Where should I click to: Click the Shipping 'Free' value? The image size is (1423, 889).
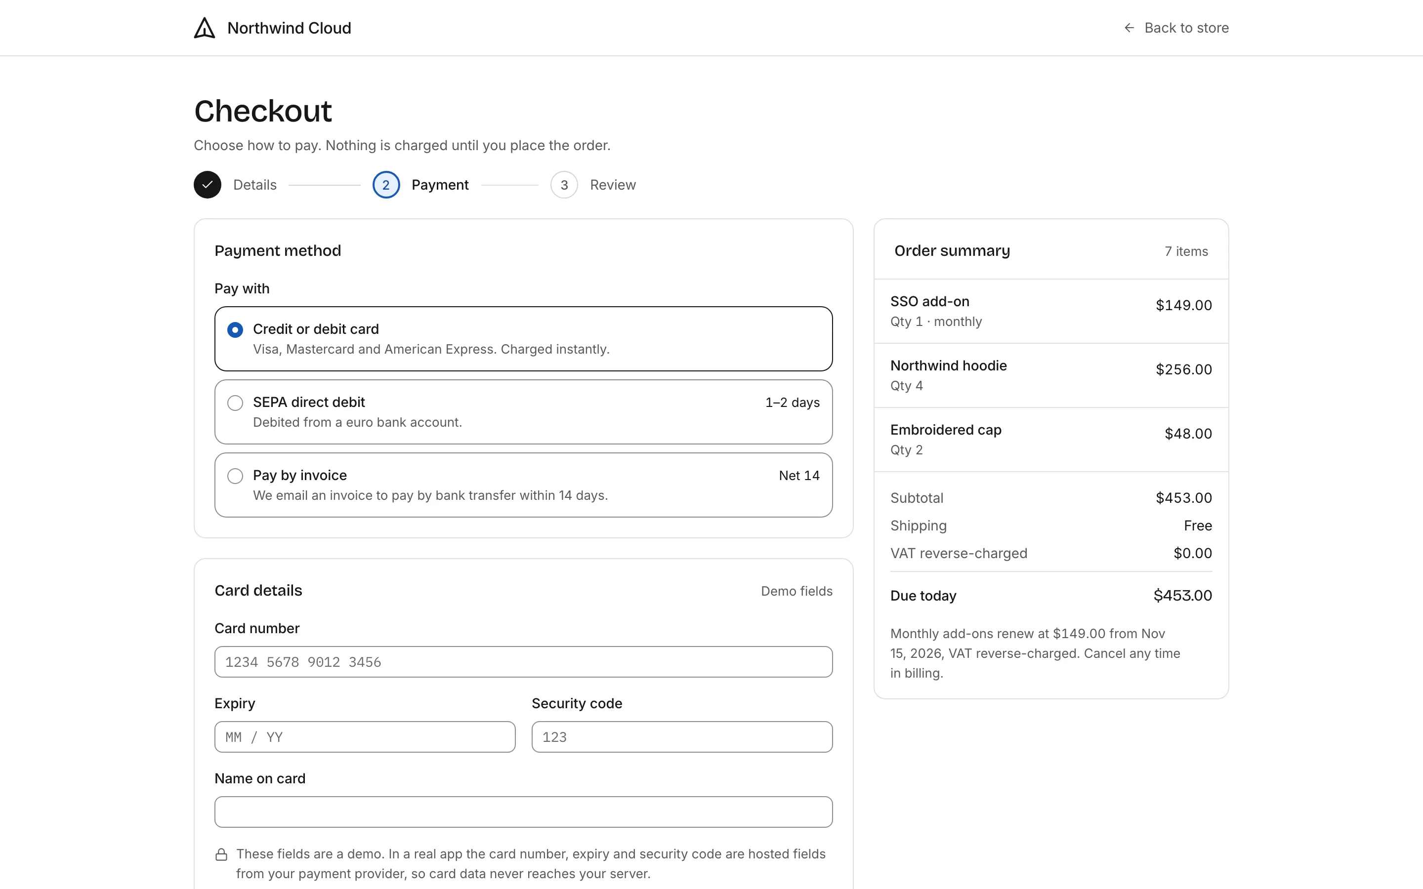click(x=1198, y=525)
